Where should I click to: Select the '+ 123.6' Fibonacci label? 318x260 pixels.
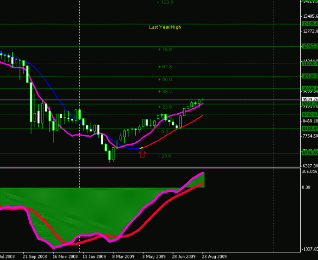pos(165,2)
